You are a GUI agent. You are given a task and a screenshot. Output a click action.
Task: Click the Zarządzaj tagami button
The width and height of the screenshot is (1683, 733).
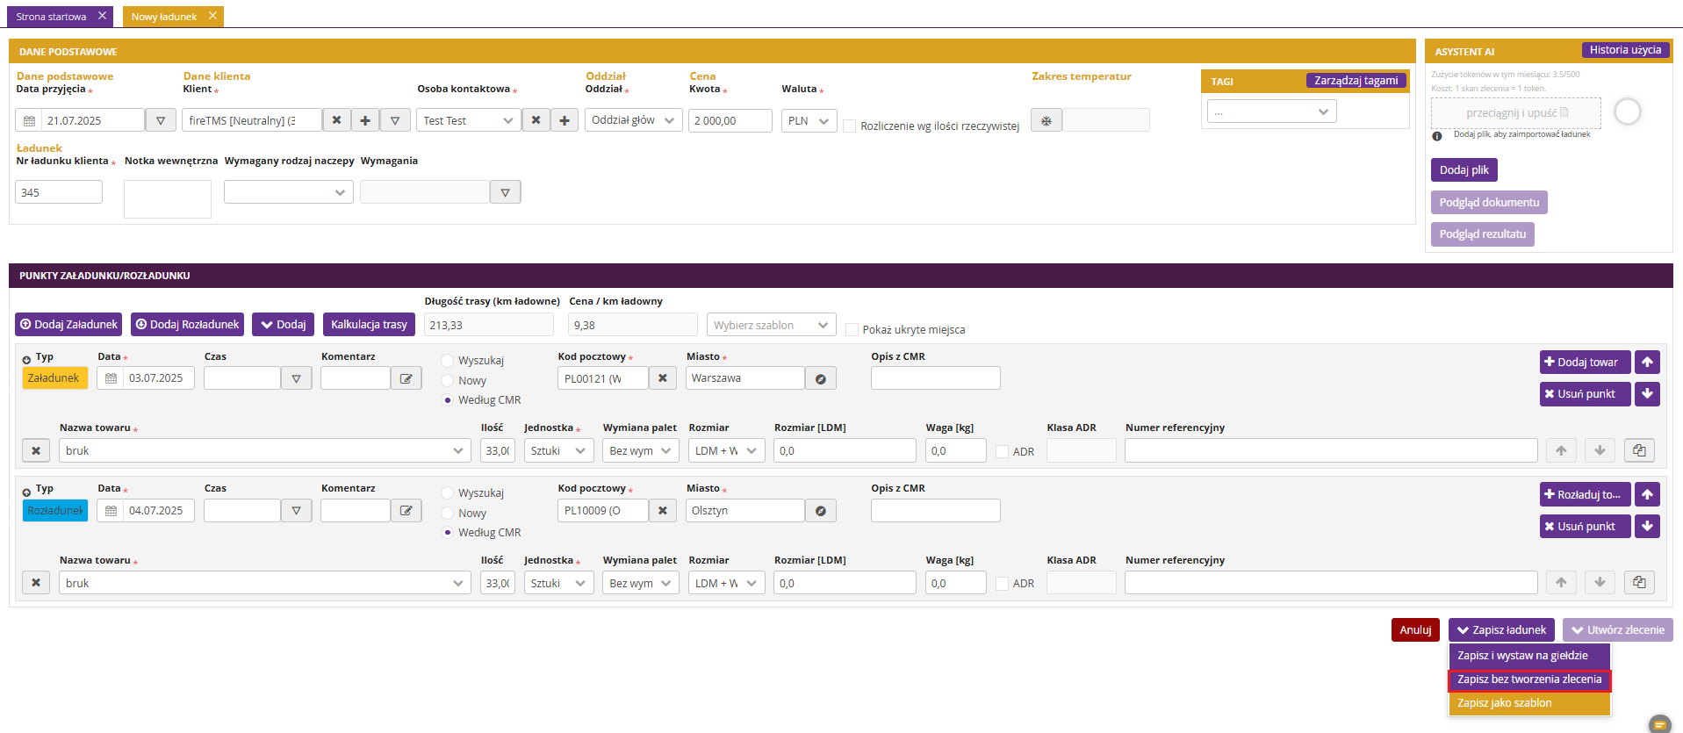pyautogui.click(x=1356, y=81)
